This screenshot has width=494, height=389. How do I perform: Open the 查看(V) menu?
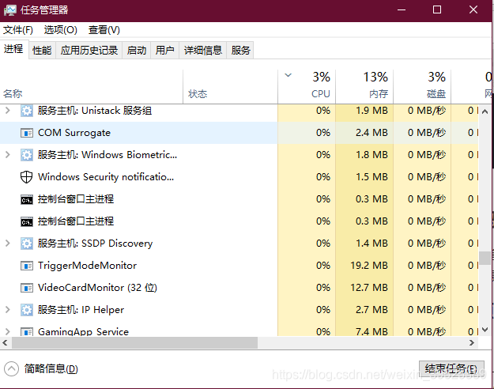pos(104,30)
